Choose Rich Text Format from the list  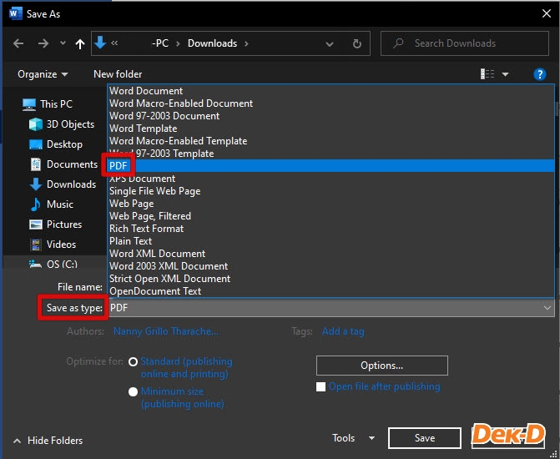pyautogui.click(x=147, y=229)
